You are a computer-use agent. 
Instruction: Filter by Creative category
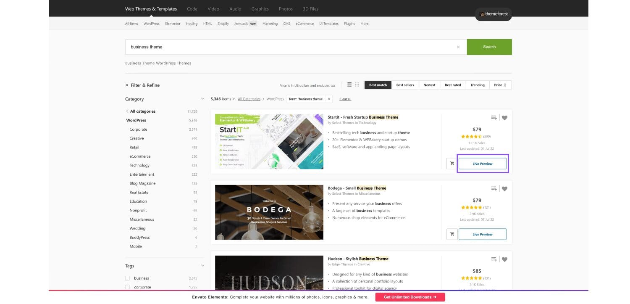point(136,138)
